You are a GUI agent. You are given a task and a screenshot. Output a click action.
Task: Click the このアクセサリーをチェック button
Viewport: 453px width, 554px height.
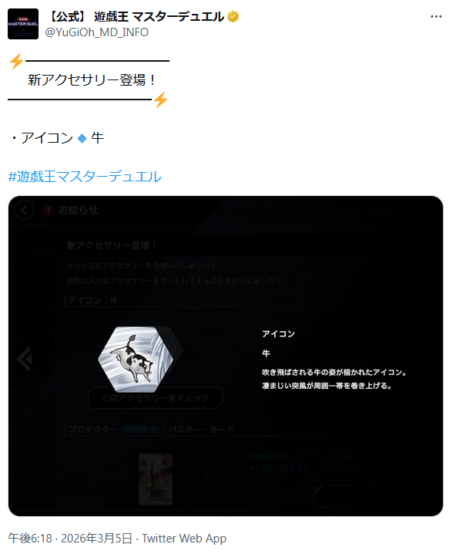coord(155,398)
